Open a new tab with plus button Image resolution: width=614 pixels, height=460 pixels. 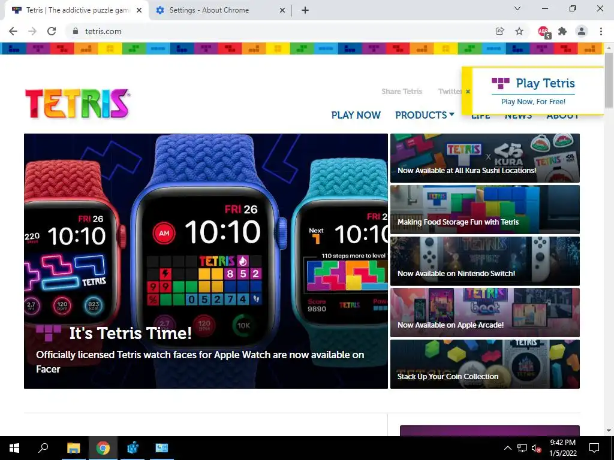[305, 11]
